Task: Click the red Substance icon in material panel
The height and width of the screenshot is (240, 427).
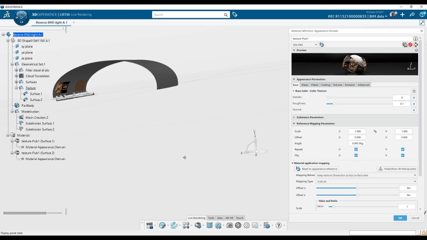Action: [x=410, y=44]
